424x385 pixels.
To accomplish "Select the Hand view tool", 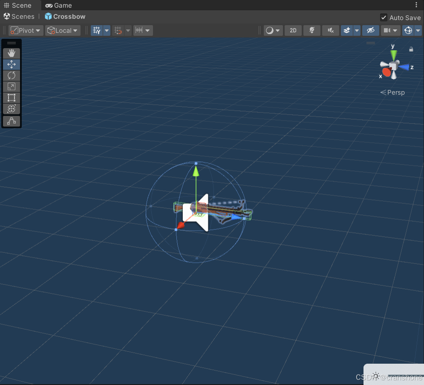I will (12, 53).
